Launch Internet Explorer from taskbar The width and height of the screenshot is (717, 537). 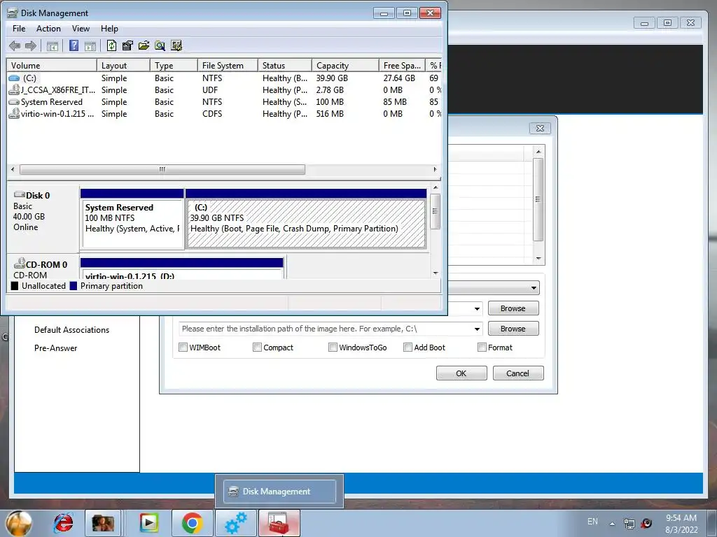63,523
